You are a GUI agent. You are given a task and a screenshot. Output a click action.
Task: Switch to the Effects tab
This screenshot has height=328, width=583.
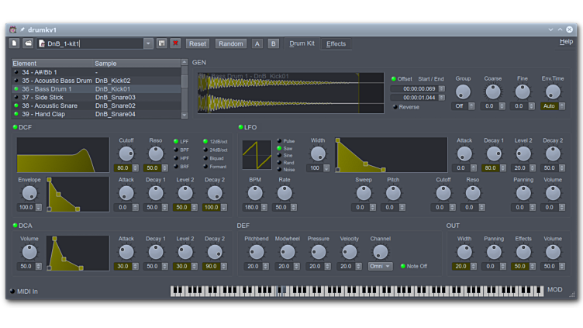point(336,43)
